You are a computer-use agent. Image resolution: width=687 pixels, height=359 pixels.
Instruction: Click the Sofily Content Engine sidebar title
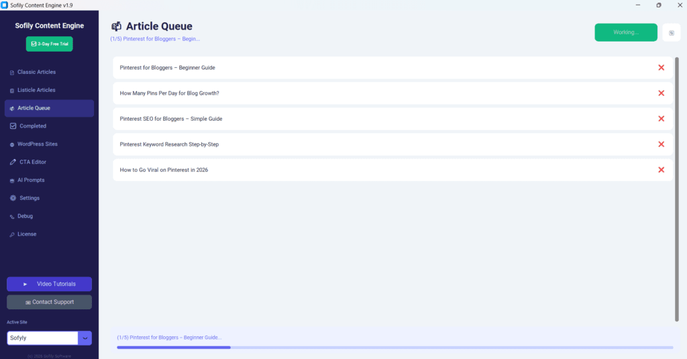tap(50, 25)
